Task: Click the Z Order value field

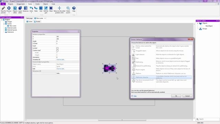Action: [x=68, y=43]
